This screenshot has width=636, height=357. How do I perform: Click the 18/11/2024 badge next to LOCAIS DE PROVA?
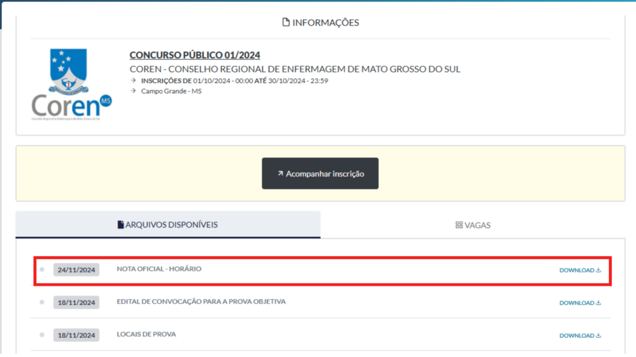tap(76, 335)
